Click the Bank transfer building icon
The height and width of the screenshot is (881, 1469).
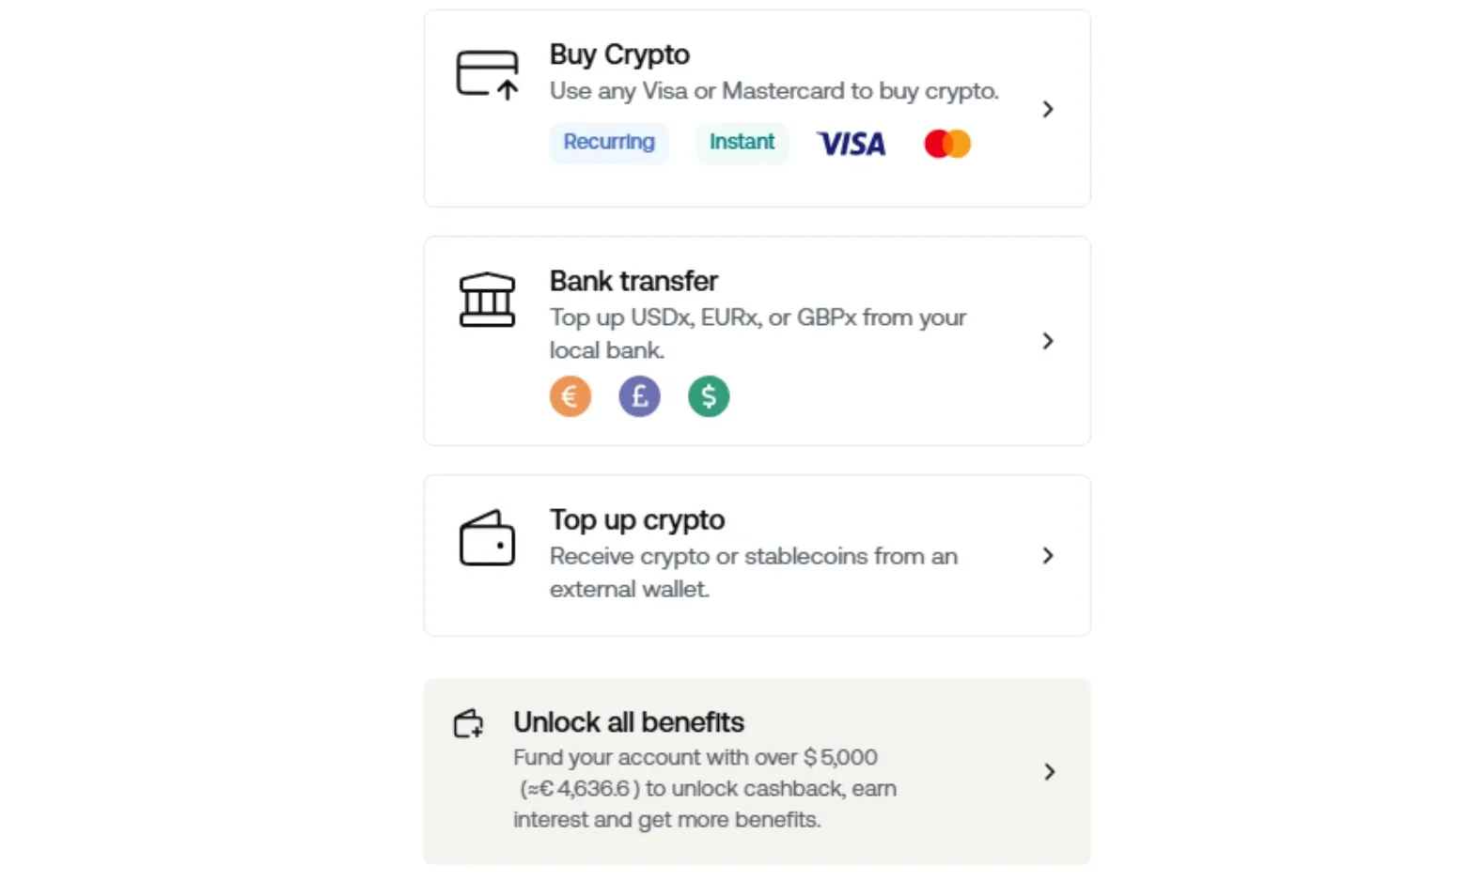[x=487, y=300]
